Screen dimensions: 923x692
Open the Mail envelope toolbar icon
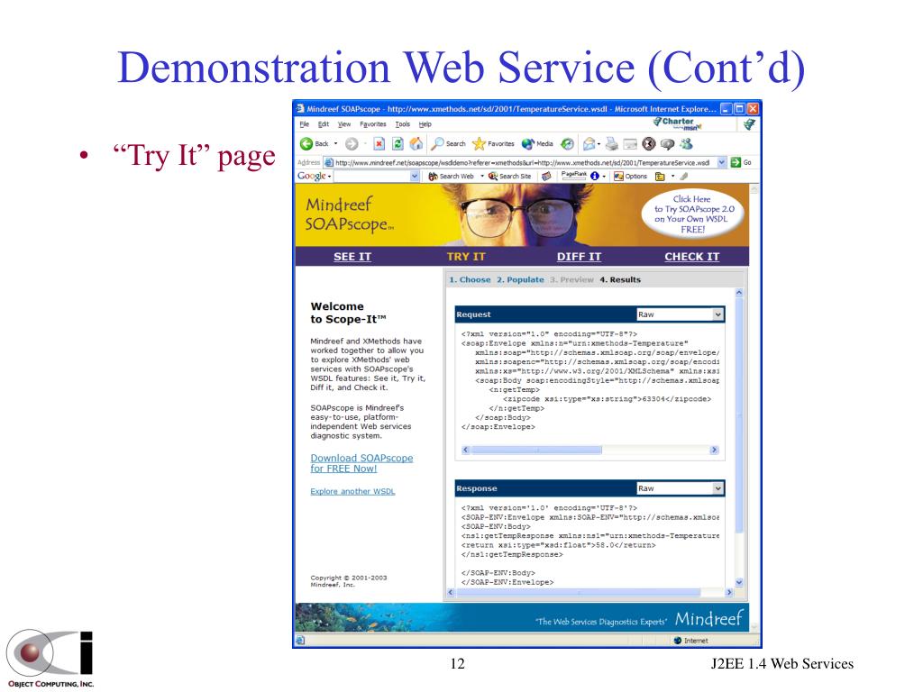pyautogui.click(x=589, y=143)
